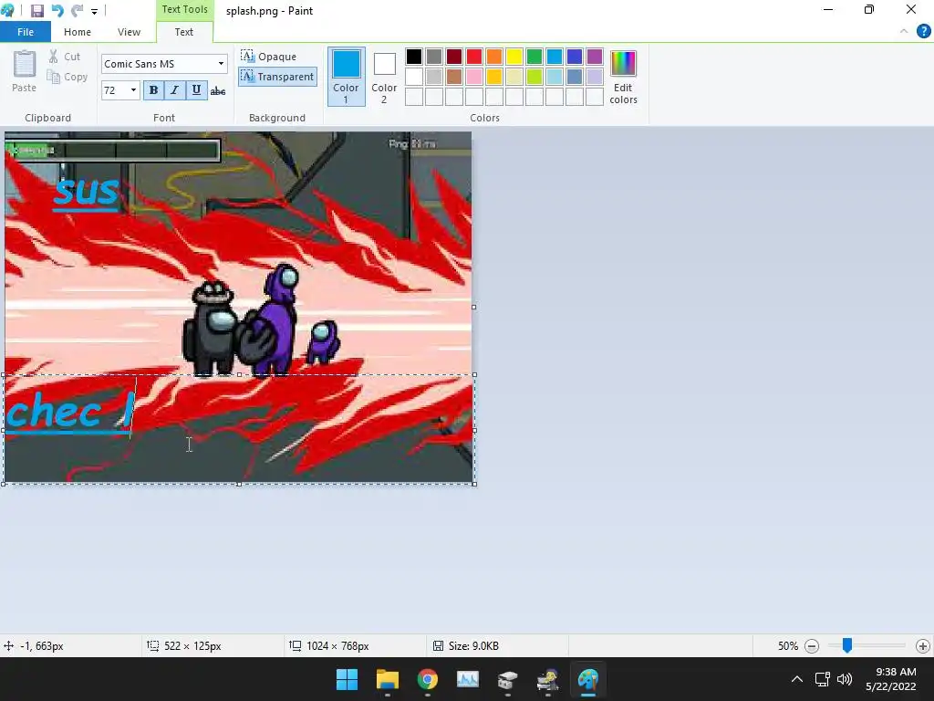Image resolution: width=934 pixels, height=701 pixels.
Task: Pick the indigo color swatch
Action: [575, 57]
